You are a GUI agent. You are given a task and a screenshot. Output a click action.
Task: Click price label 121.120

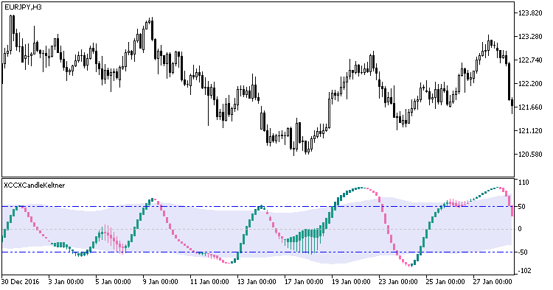point(530,131)
